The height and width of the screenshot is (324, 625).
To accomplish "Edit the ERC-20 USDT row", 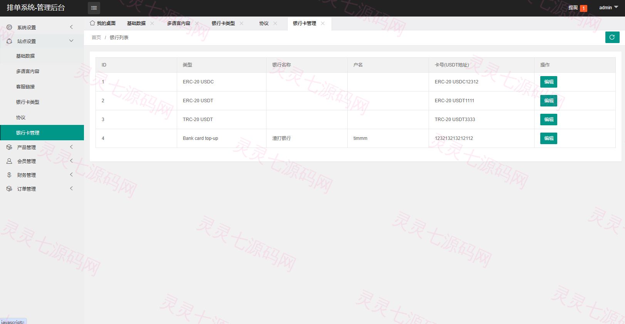I will coord(549,101).
